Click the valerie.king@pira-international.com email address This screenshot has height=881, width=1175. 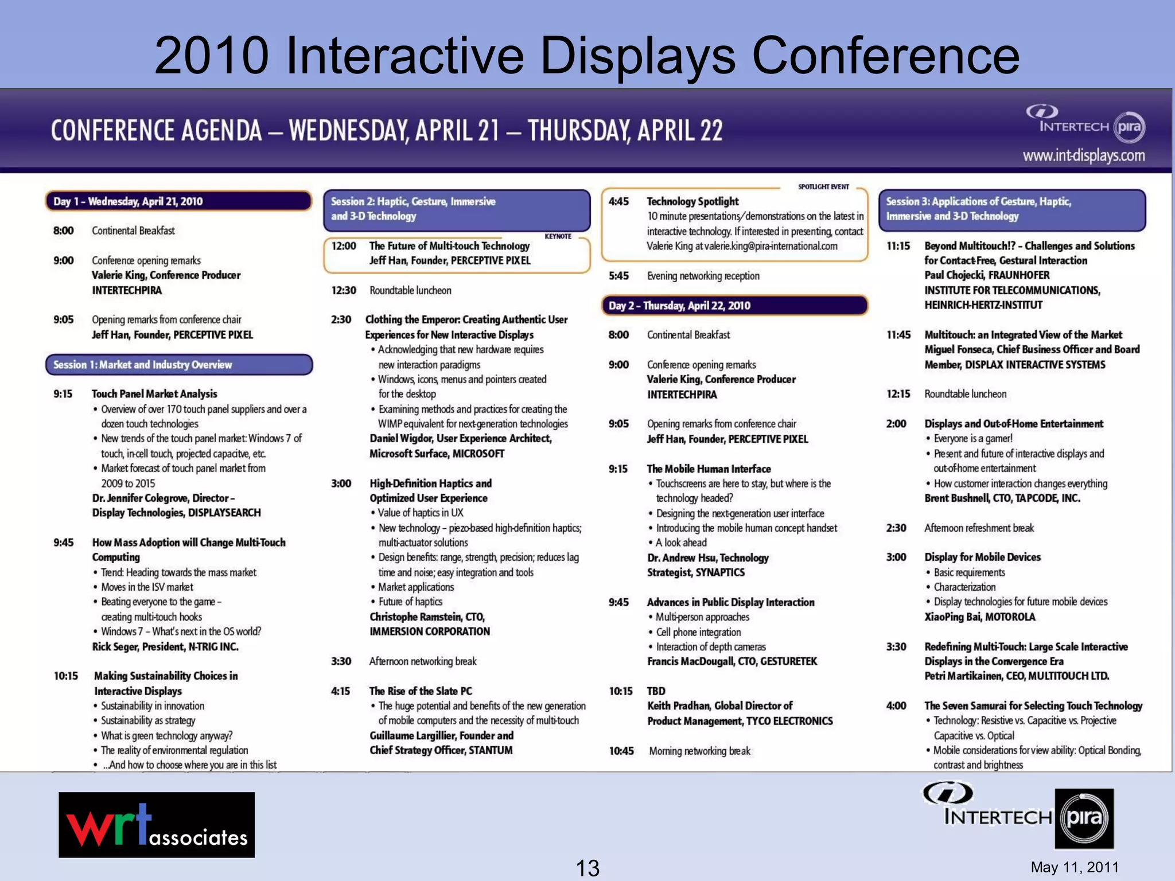pos(771,246)
